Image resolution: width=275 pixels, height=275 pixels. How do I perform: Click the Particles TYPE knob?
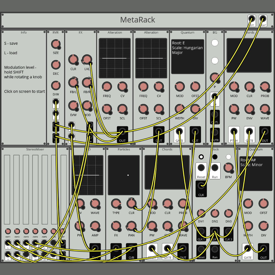coord(116,204)
